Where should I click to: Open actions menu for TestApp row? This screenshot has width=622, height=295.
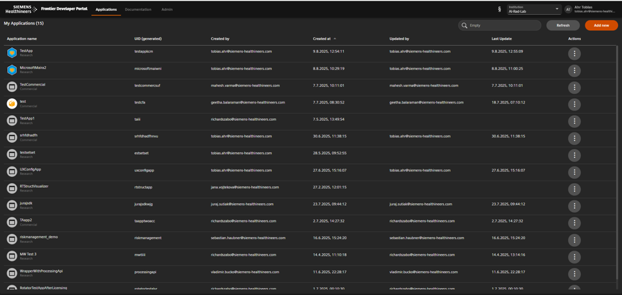coord(574,53)
